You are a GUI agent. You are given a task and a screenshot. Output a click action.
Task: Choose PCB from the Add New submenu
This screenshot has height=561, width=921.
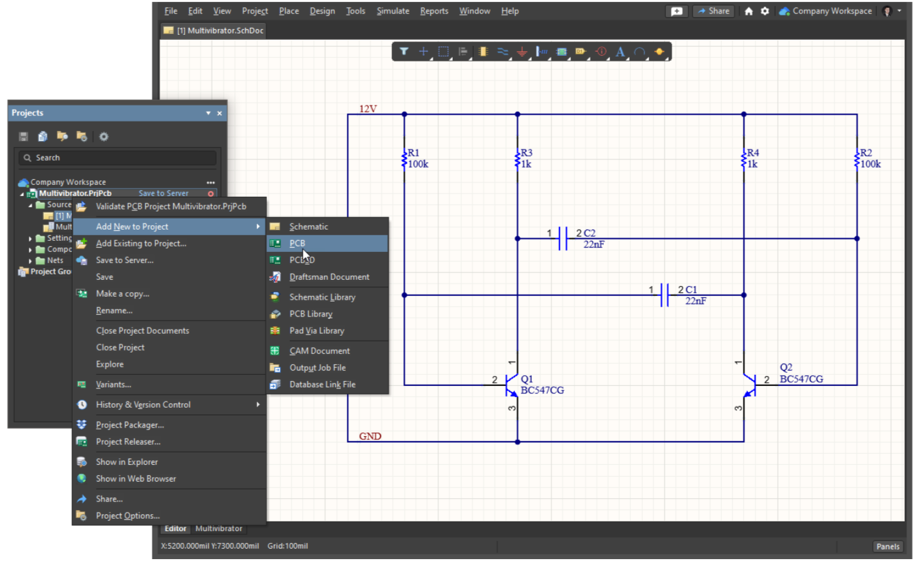pos(297,243)
